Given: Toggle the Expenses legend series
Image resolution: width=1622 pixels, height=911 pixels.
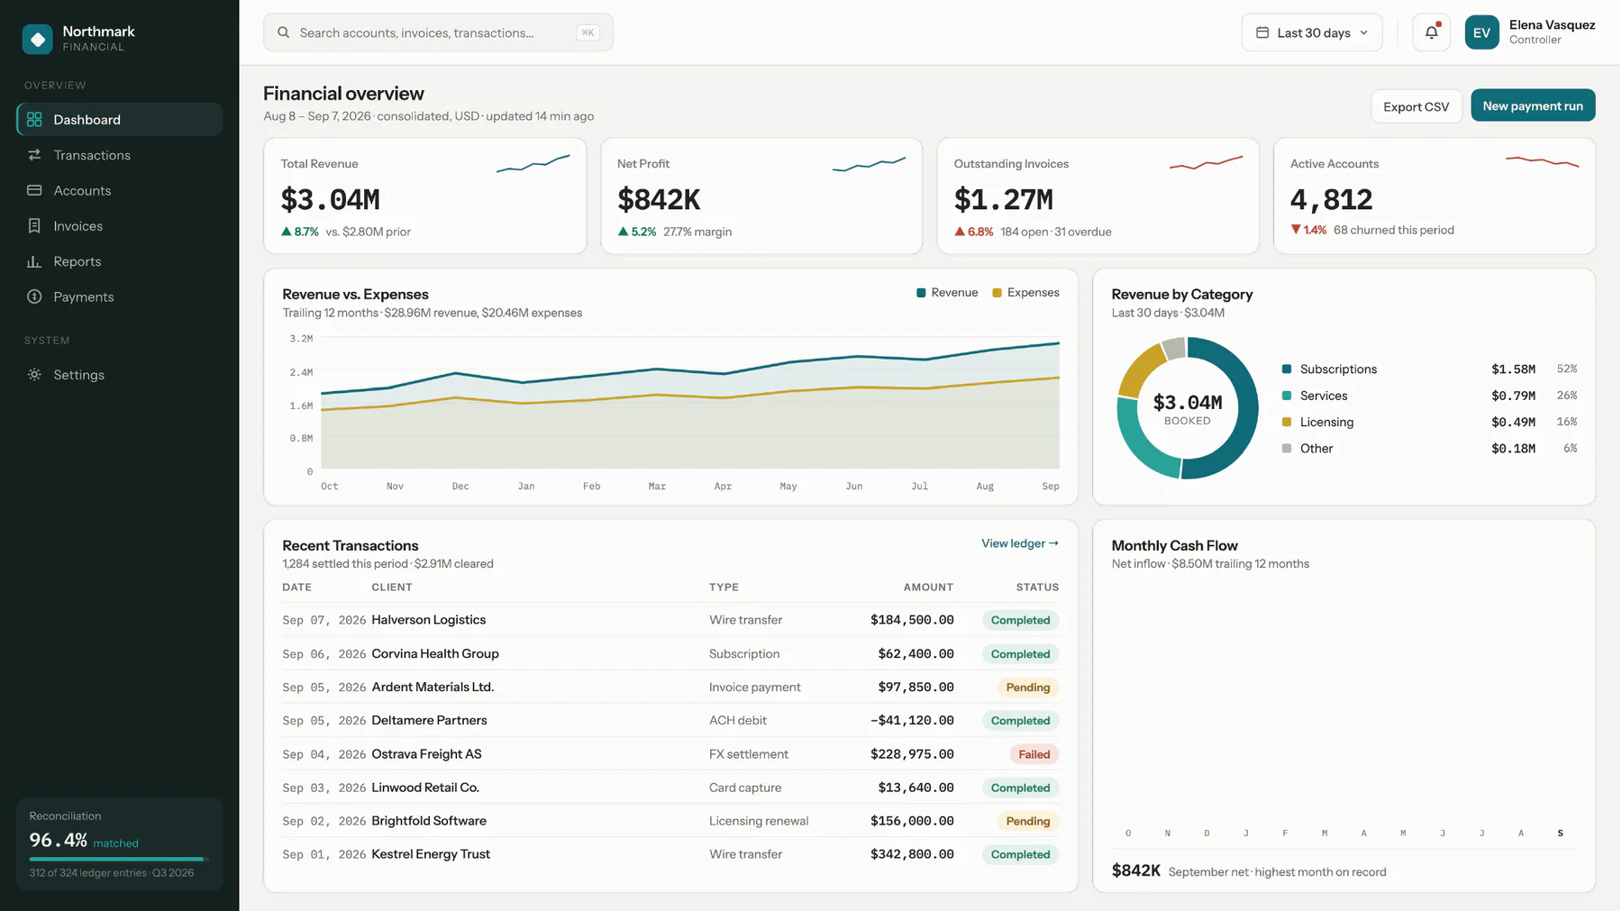Looking at the screenshot, I should [x=1025, y=293].
